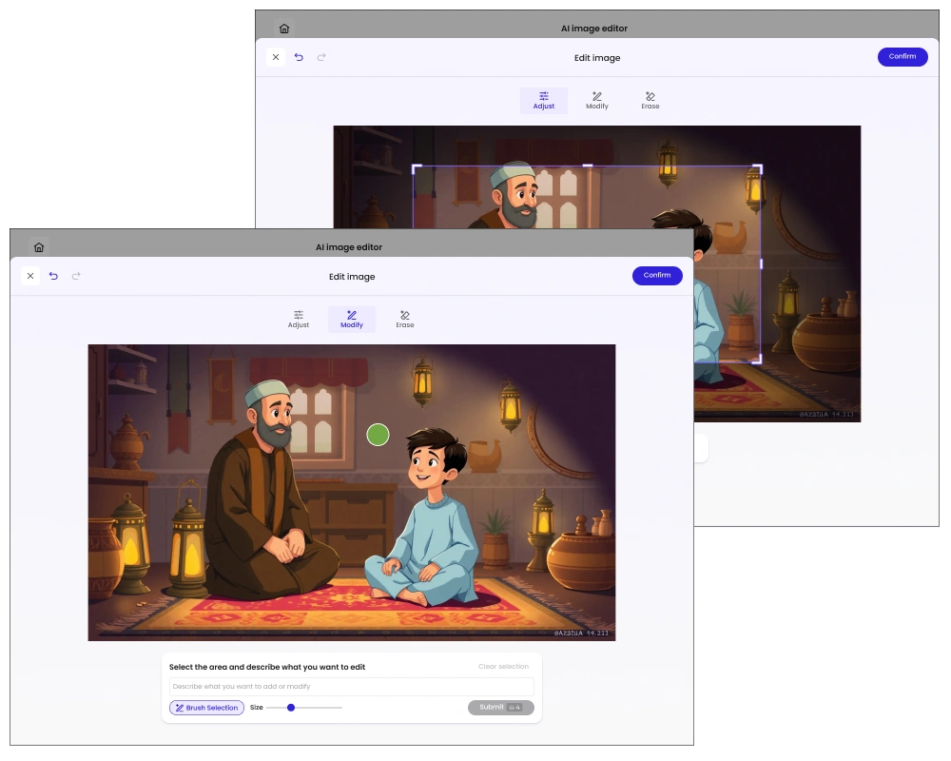Select the Modify tab in front window

pyautogui.click(x=352, y=320)
